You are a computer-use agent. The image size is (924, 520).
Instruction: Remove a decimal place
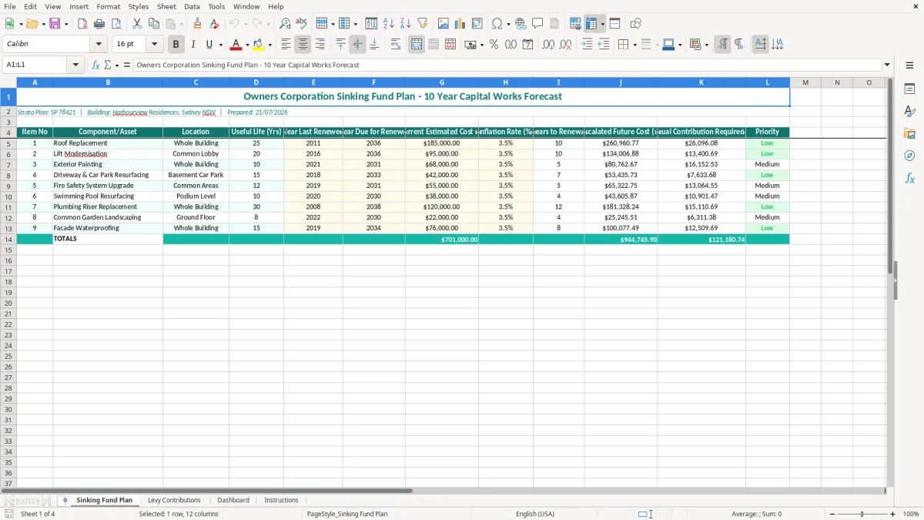click(x=565, y=45)
